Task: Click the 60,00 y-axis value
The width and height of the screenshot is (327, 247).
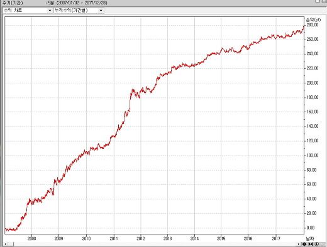Action: coord(311,184)
